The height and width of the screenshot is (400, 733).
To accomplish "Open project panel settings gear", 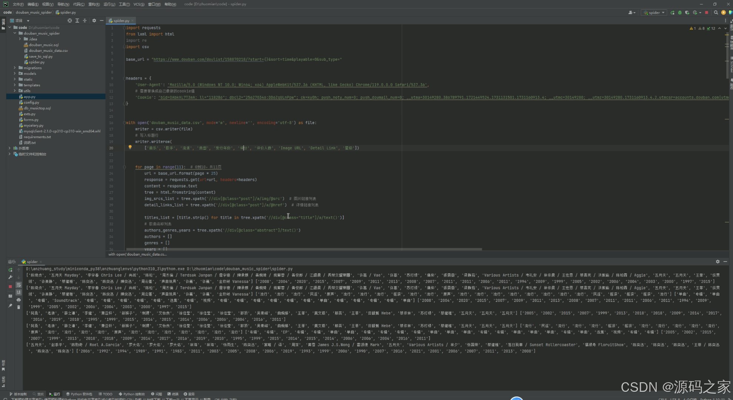I will (x=94, y=21).
